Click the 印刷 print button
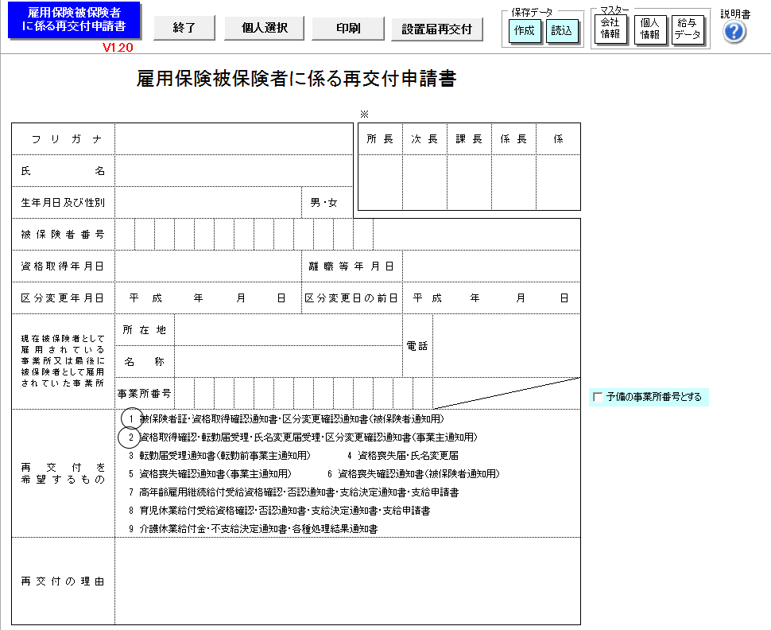771x630 pixels. coord(348,28)
